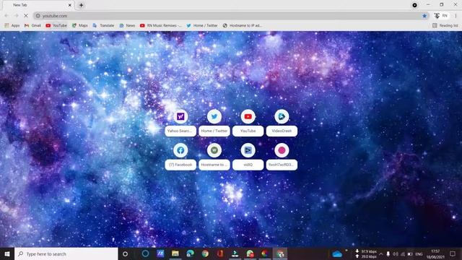
Task: Open File Explorer from the taskbar
Action: (x=175, y=253)
